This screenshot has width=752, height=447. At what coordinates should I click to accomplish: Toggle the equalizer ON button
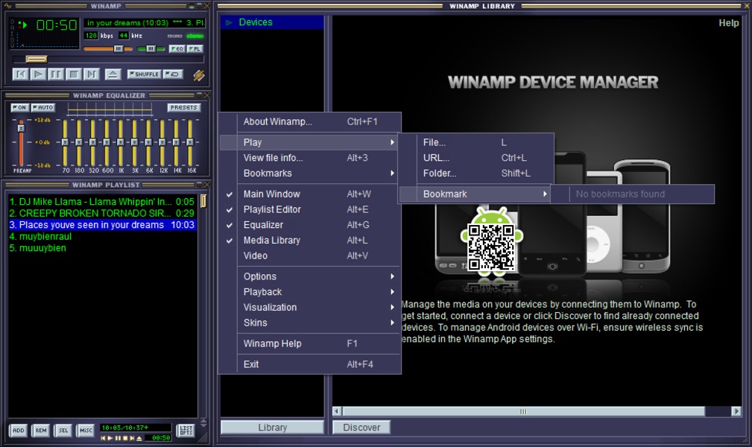tap(20, 108)
